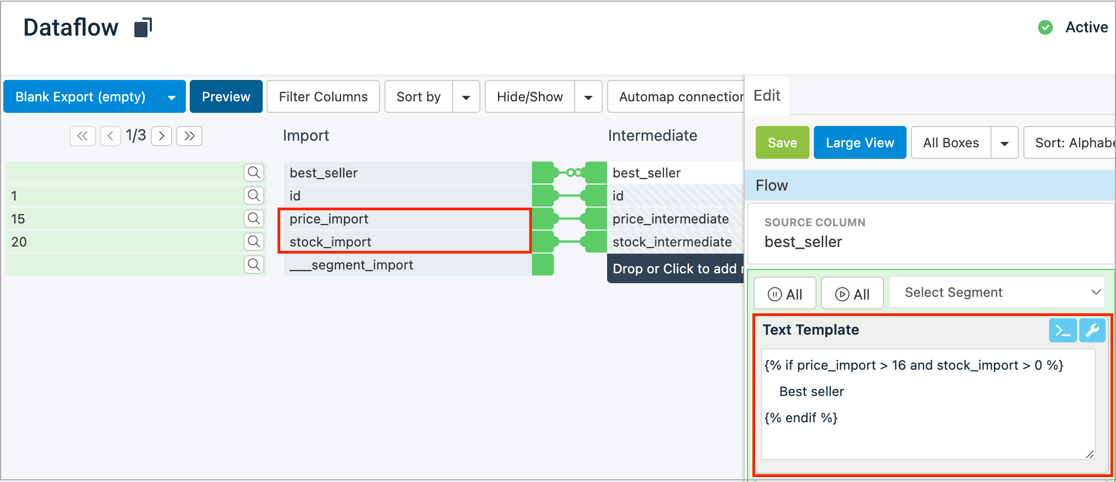Jump to first page with double-left arrow
Image resolution: width=1116 pixels, height=482 pixels.
(82, 136)
